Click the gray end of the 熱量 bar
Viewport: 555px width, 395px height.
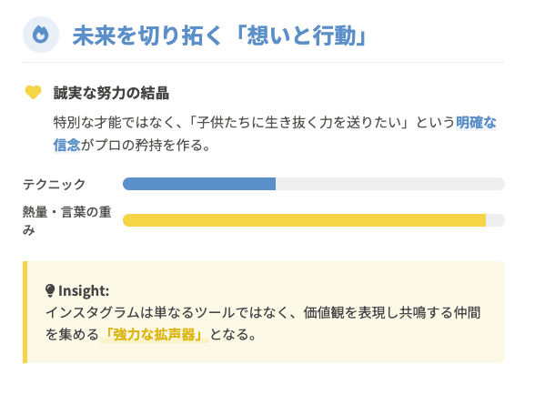tap(495, 220)
